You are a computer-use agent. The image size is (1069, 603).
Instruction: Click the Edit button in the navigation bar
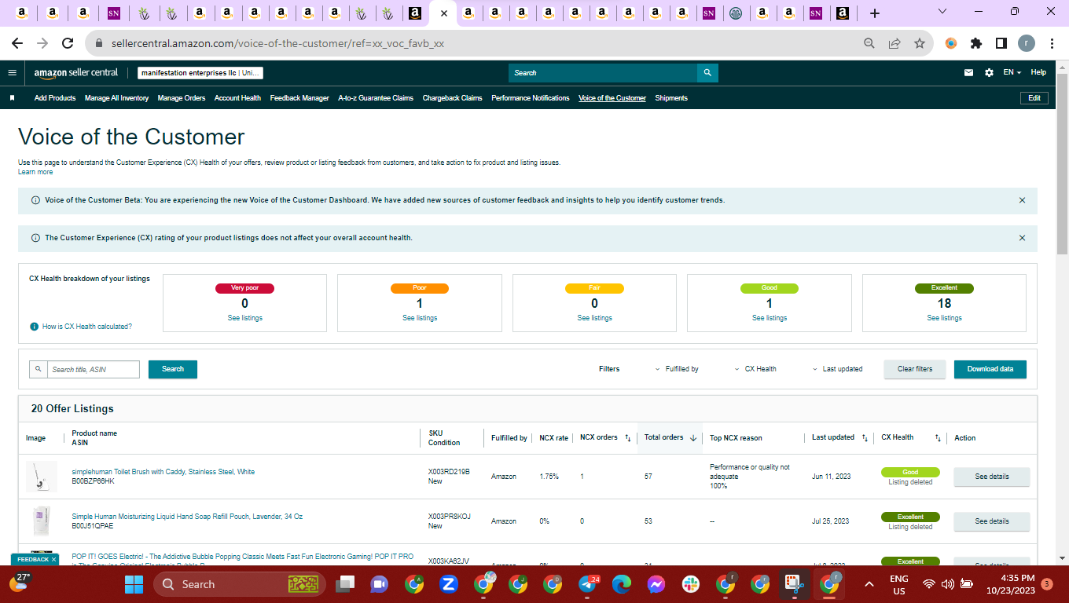1034,98
